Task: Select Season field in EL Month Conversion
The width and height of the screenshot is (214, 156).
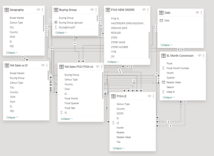Action: pyautogui.click(x=170, y=87)
